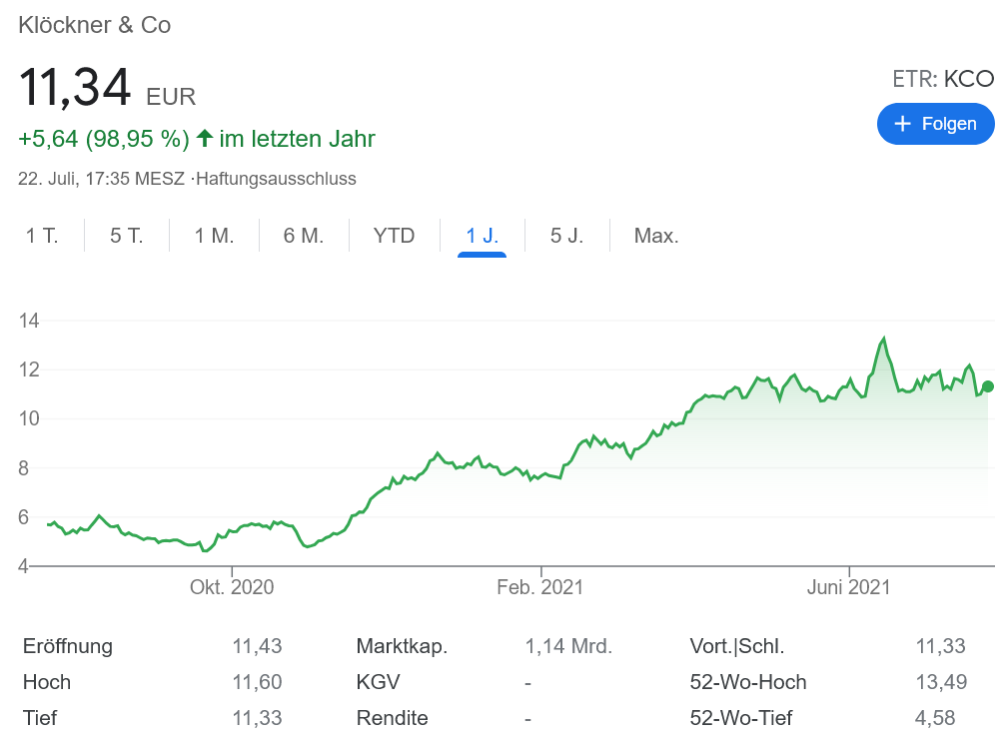Screen dimensions: 1004x743
Task: Click the green end-point dot on chart
Action: coord(988,386)
